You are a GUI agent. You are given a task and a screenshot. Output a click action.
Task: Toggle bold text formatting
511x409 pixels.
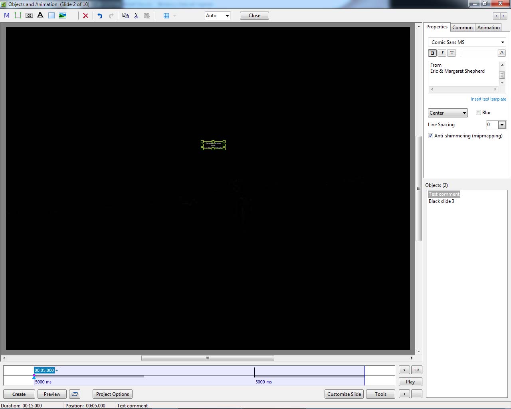[432, 53]
